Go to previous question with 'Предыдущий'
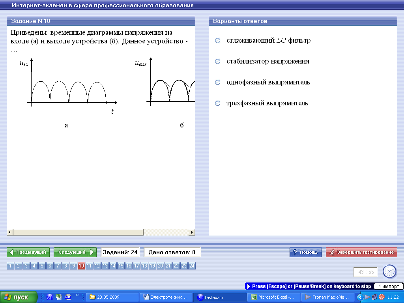 (x=28, y=252)
